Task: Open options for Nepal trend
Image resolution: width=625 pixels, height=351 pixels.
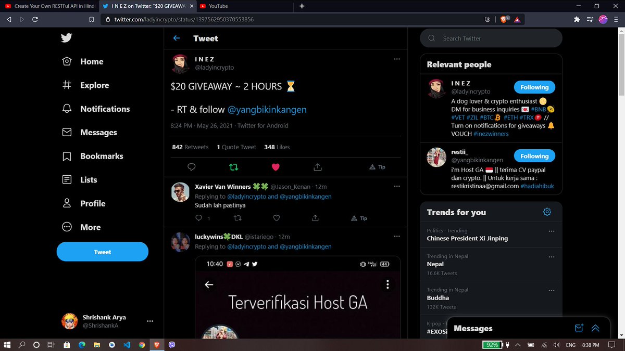Action: (x=552, y=257)
